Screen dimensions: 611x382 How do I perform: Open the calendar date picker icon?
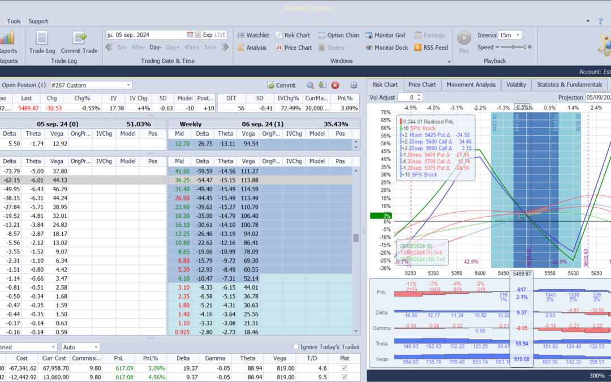pyautogui.click(x=190, y=35)
